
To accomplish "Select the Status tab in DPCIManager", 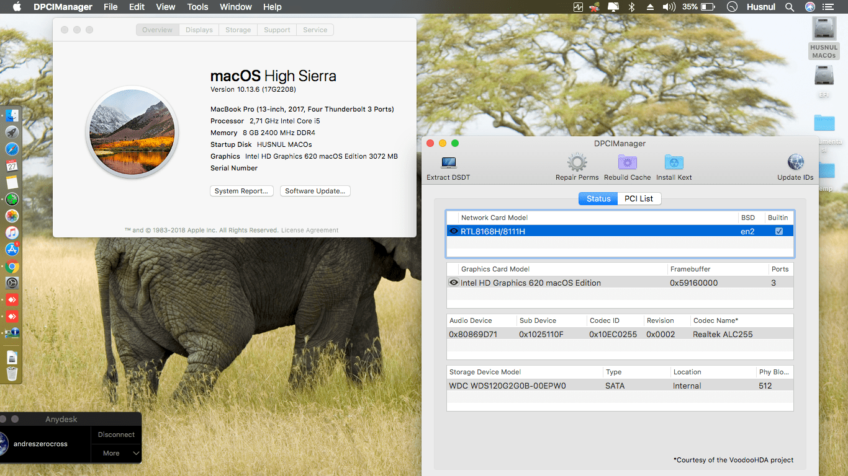I will pos(598,198).
